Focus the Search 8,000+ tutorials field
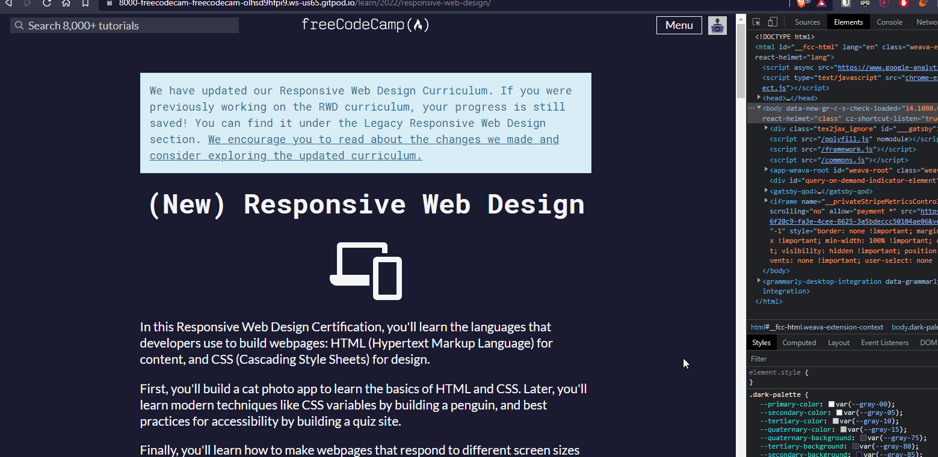The height and width of the screenshot is (457, 938). (125, 25)
